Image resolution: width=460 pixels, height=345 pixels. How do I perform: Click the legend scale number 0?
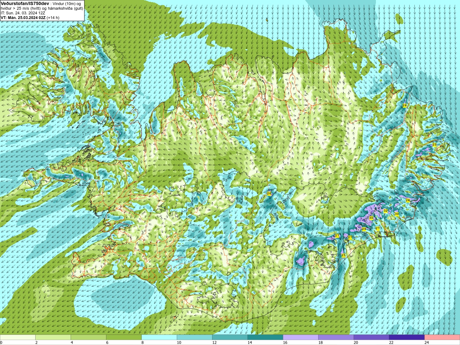coord(1,342)
